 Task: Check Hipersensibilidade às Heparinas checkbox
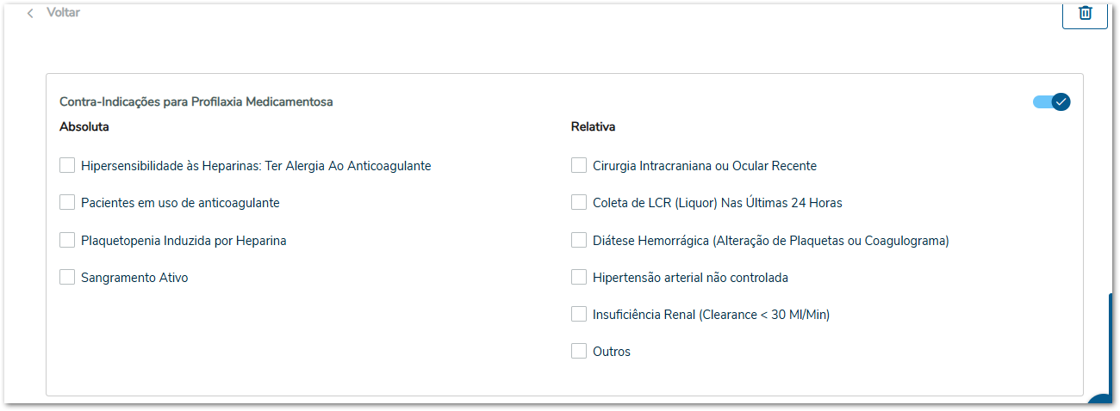[x=67, y=165]
